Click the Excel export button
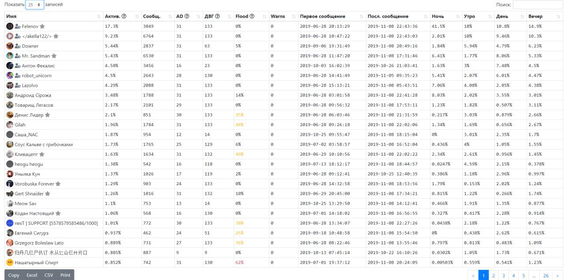Viewport: 564px width, 280px height. [32, 275]
